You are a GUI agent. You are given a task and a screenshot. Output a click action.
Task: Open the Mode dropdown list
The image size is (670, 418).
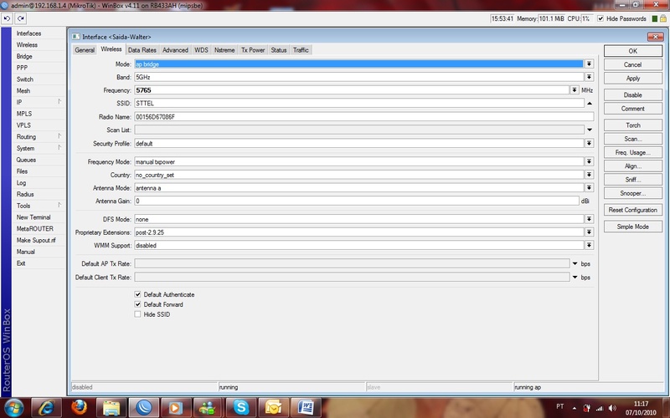coord(590,64)
